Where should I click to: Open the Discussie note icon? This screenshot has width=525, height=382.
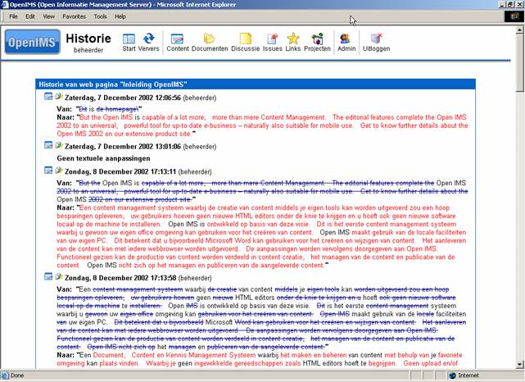point(246,39)
